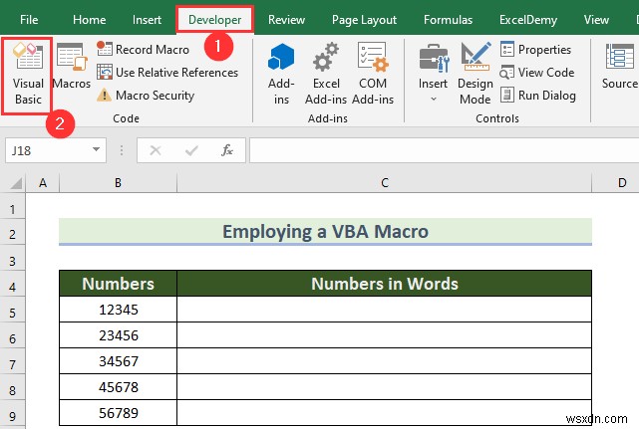Open COM Add-ins dialog
Screen dimensions: 639x429
[373, 74]
